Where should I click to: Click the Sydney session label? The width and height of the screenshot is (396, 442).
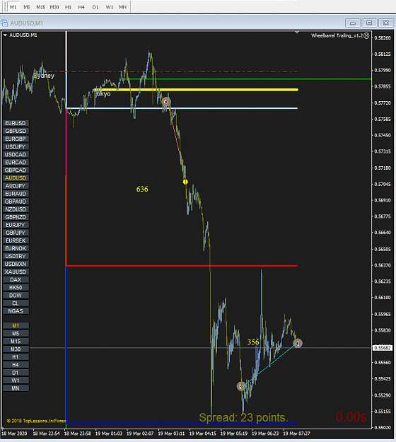coord(44,76)
